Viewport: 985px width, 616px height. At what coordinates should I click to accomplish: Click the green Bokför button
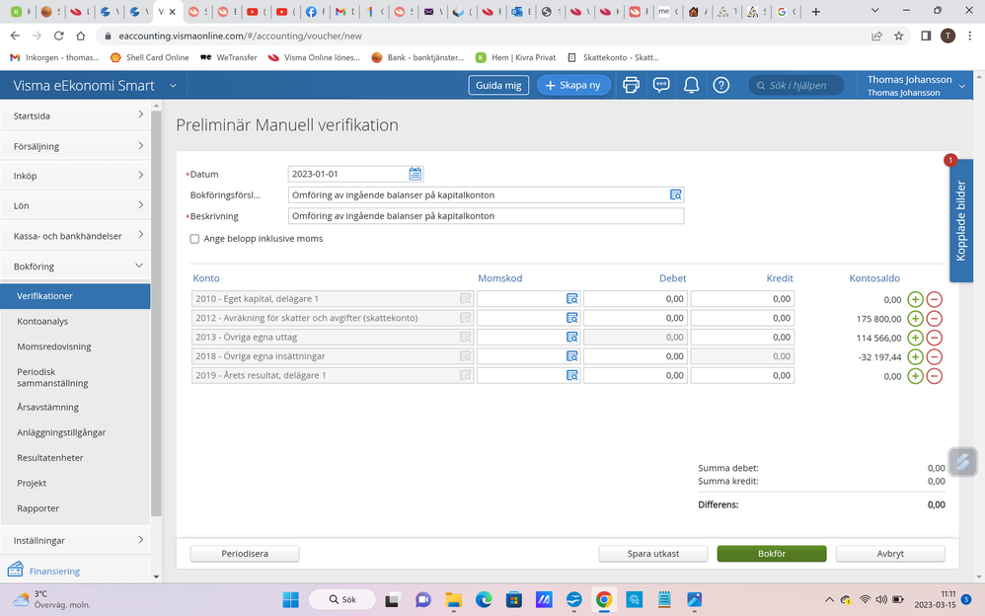point(771,554)
